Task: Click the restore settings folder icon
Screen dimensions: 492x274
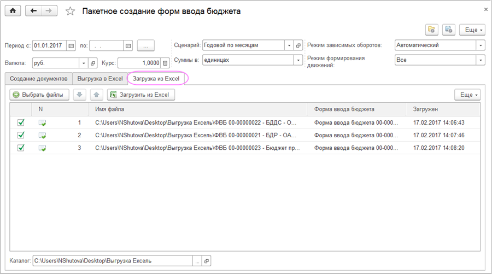Action: [x=431, y=30]
